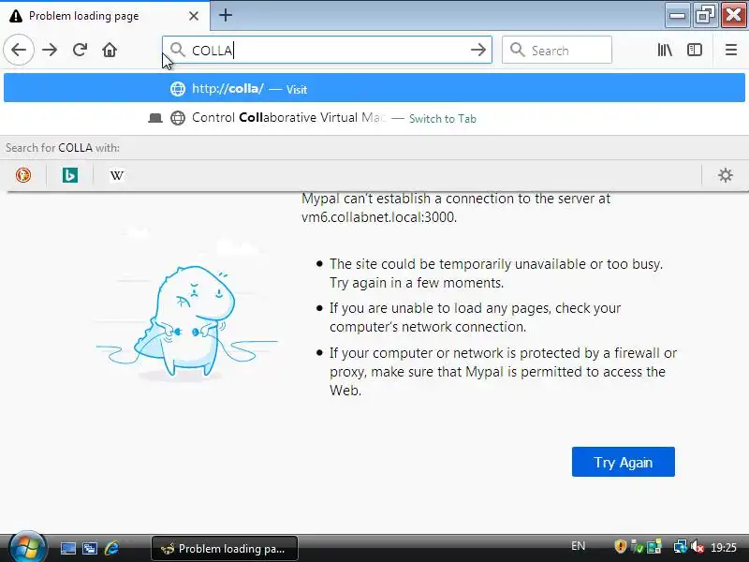Viewport: 749px width, 562px height.
Task: Go back to the previous page
Action: tap(19, 50)
